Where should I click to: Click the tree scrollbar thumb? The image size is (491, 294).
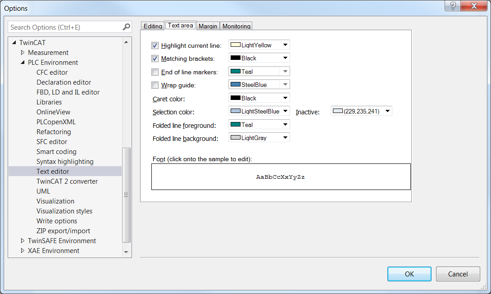126,195
